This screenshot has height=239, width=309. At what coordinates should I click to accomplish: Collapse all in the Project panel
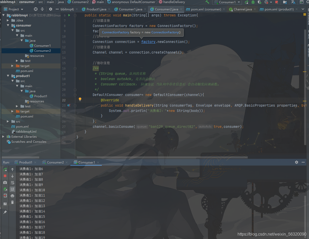pyautogui.click(x=42, y=9)
